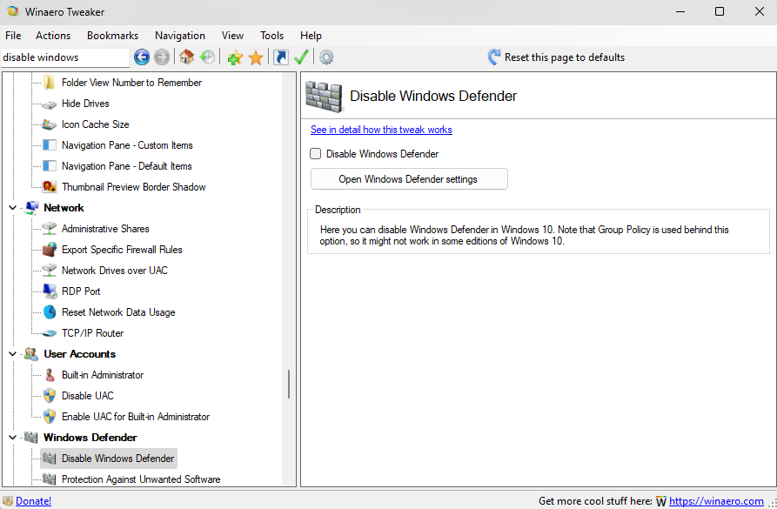Screen dimensions: 777x509
Task: Open the Bookmarks menu
Action: (112, 36)
